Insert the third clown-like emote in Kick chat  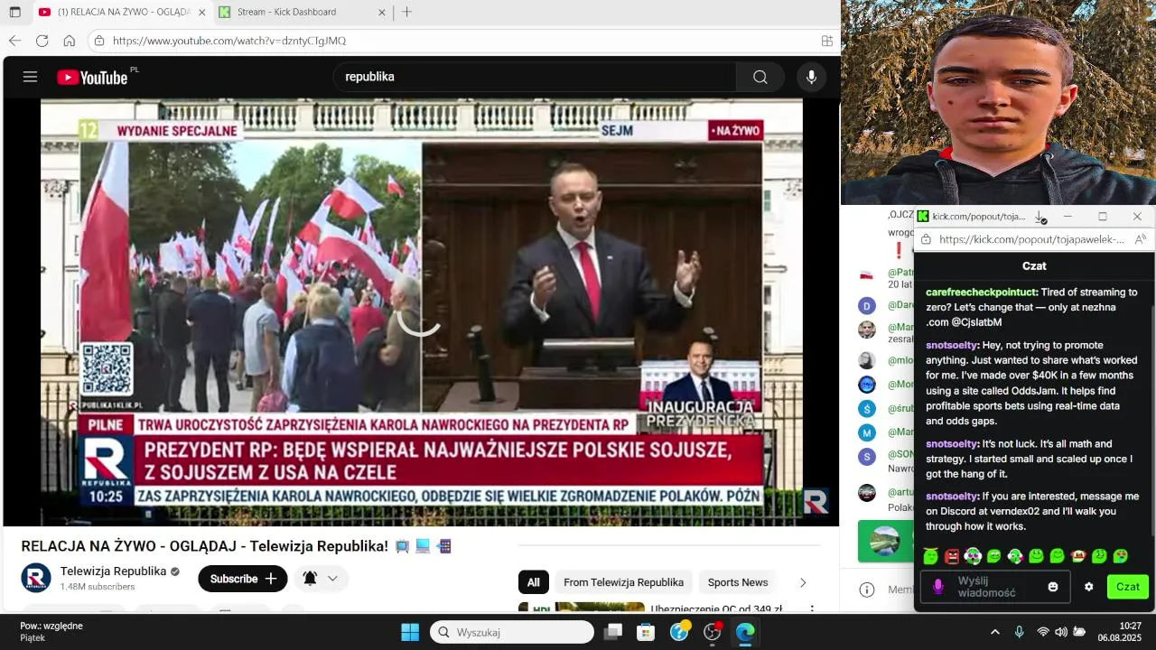coord(973,556)
